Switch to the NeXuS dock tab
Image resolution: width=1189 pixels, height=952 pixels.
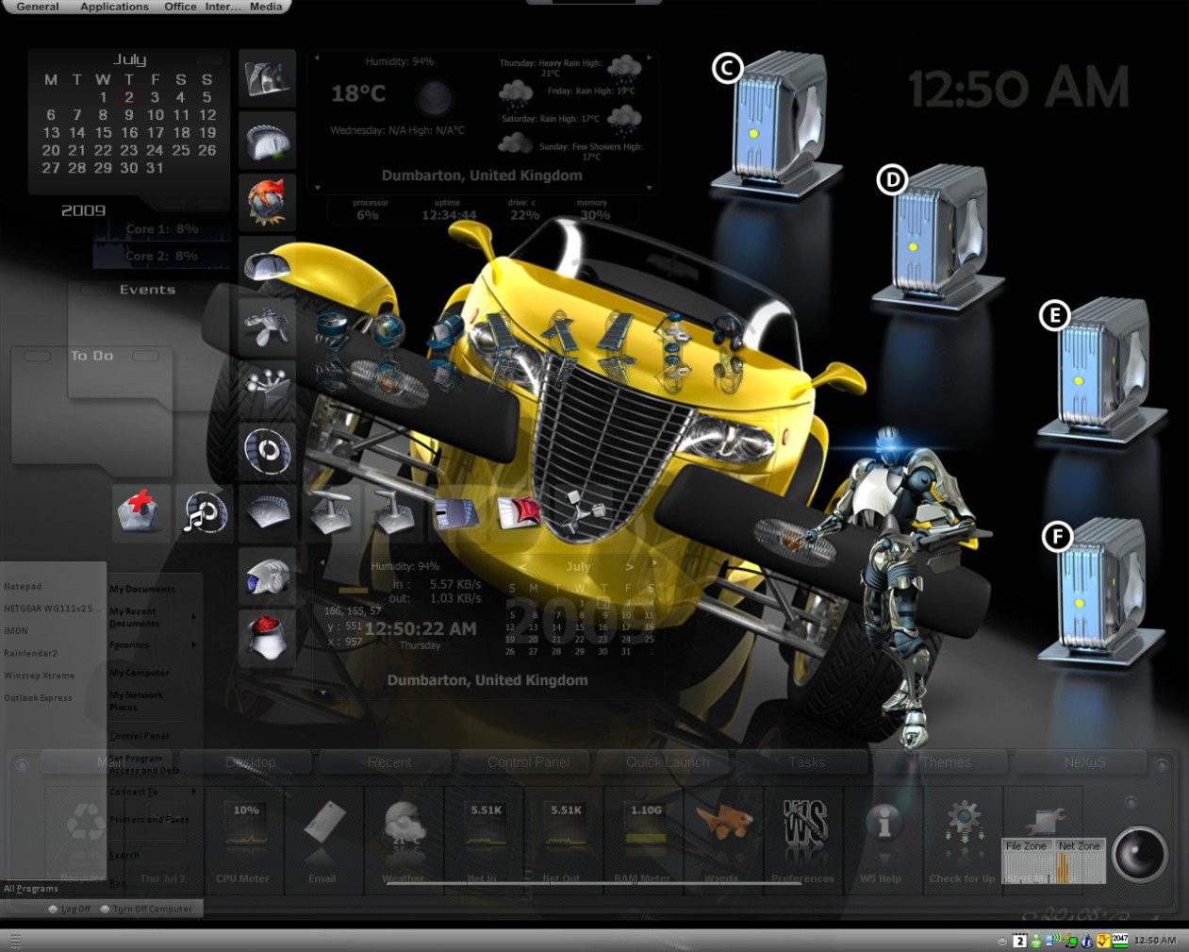click(x=1084, y=762)
